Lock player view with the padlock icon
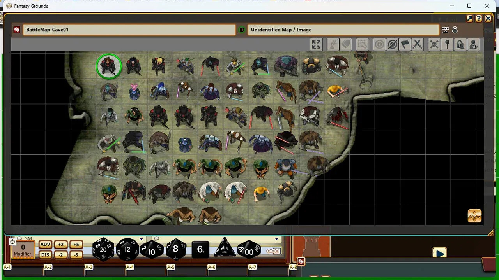499x280 pixels. click(460, 44)
